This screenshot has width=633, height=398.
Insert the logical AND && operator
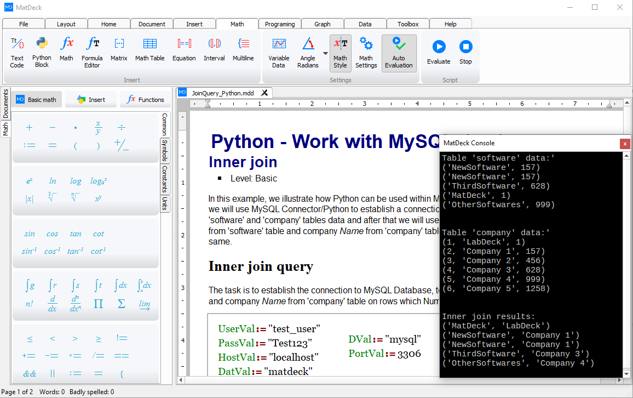click(x=30, y=374)
